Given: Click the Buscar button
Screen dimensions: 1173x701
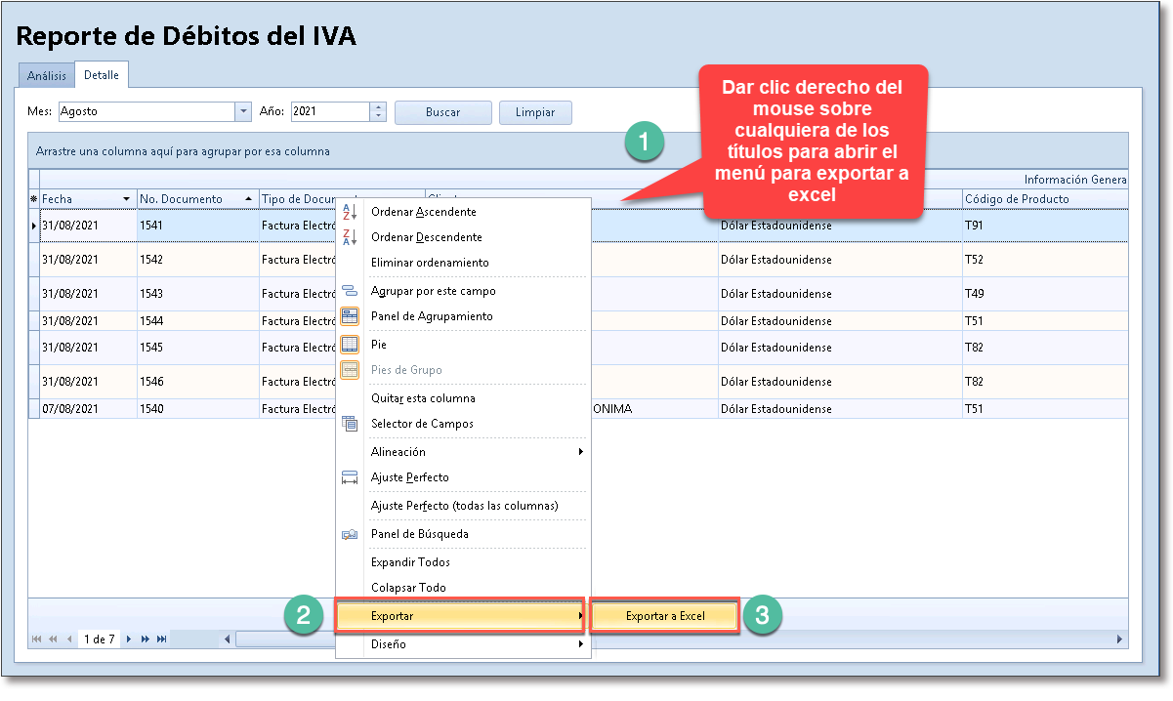Looking at the screenshot, I should pyautogui.click(x=442, y=112).
